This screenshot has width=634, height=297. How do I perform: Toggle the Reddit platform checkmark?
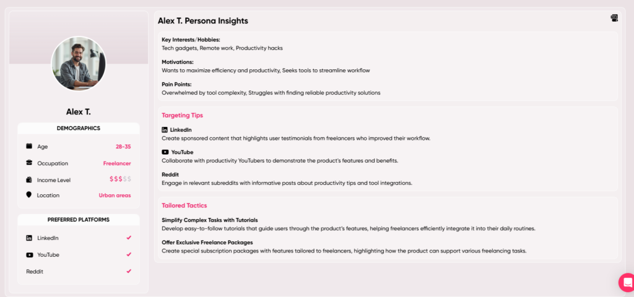(129, 271)
